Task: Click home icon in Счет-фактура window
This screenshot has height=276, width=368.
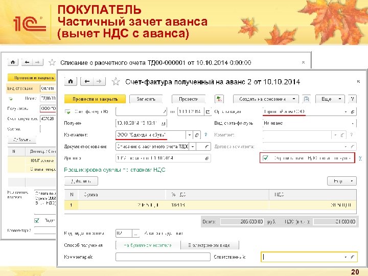Action: pyautogui.click(x=71, y=81)
